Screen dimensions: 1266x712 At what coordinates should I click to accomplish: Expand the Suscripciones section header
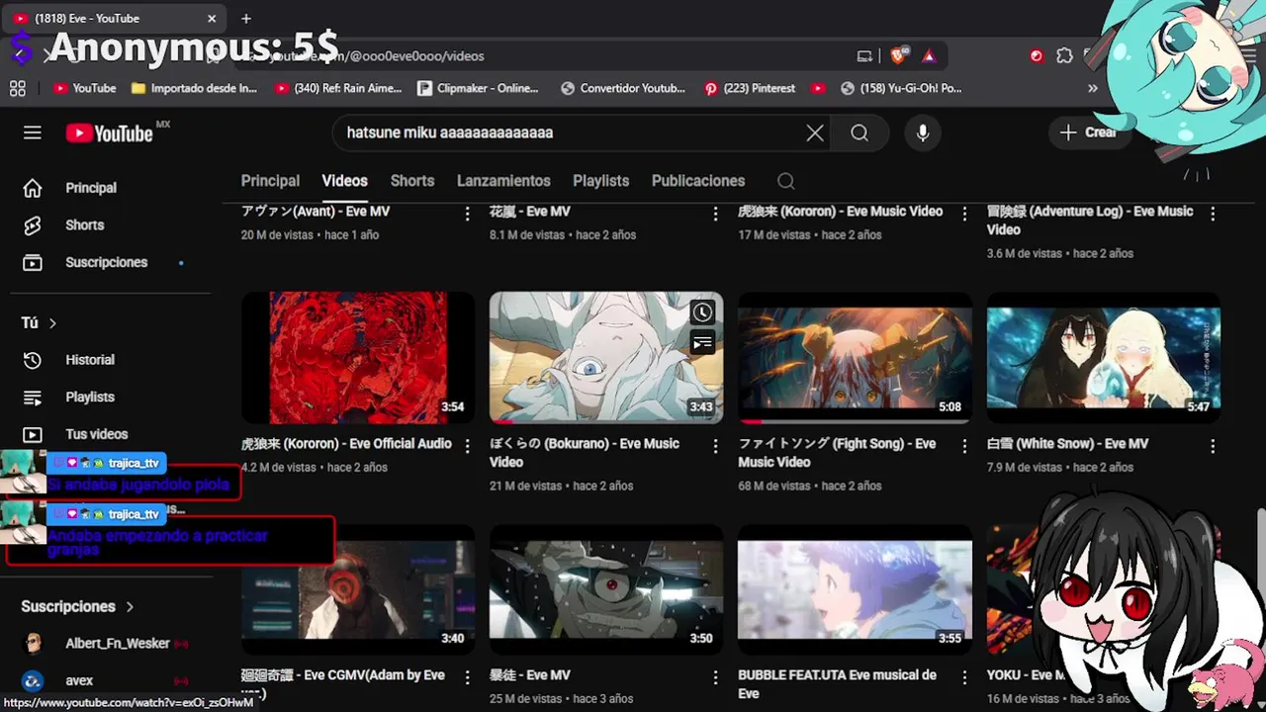78,606
